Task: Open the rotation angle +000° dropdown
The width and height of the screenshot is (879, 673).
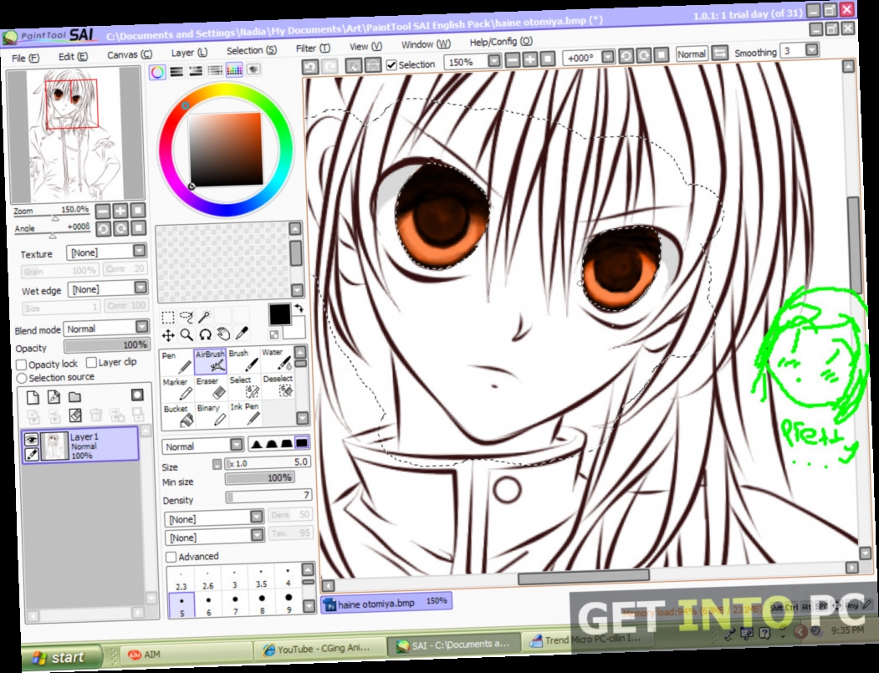Action: [x=608, y=57]
